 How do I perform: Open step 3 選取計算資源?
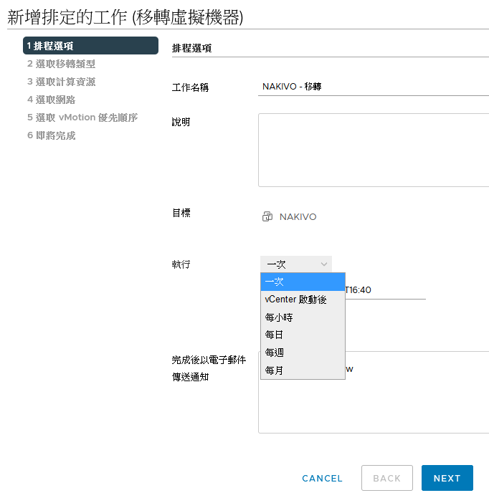coord(62,82)
